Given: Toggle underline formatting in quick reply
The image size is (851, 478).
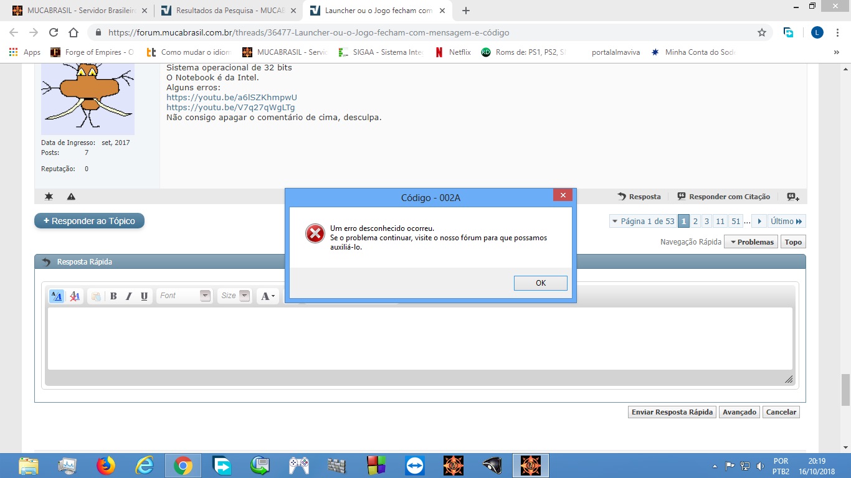Looking at the screenshot, I should pyautogui.click(x=144, y=296).
